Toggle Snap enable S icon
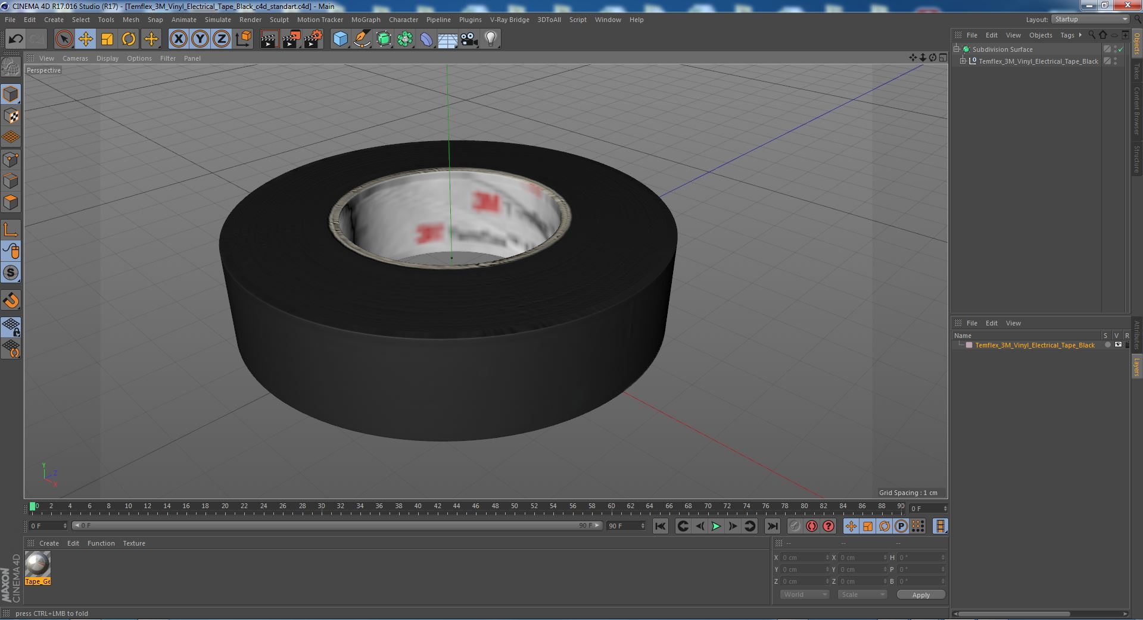Viewport: 1143px width, 620px height. [11, 273]
